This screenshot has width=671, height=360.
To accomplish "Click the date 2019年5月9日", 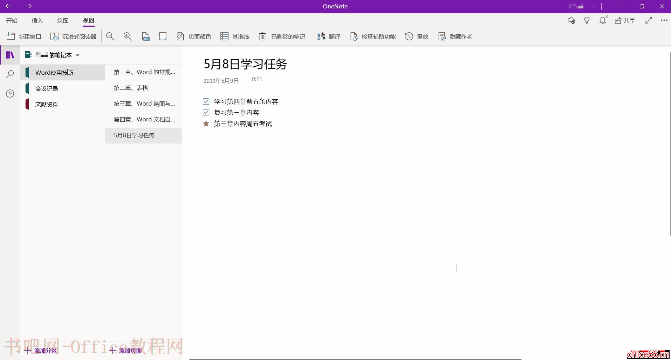I will 221,81.
